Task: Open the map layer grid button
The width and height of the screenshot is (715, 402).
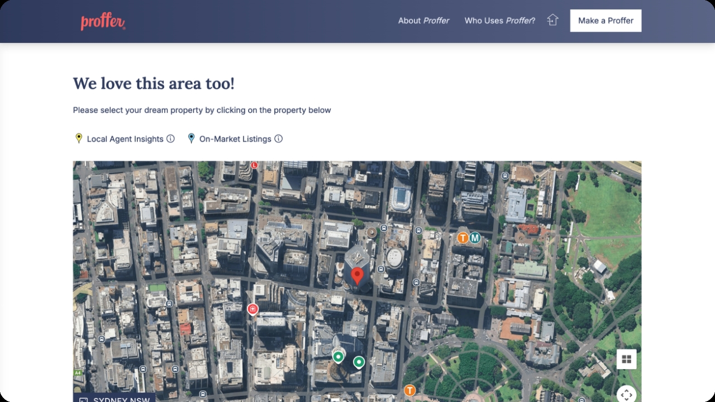Action: tap(626, 359)
